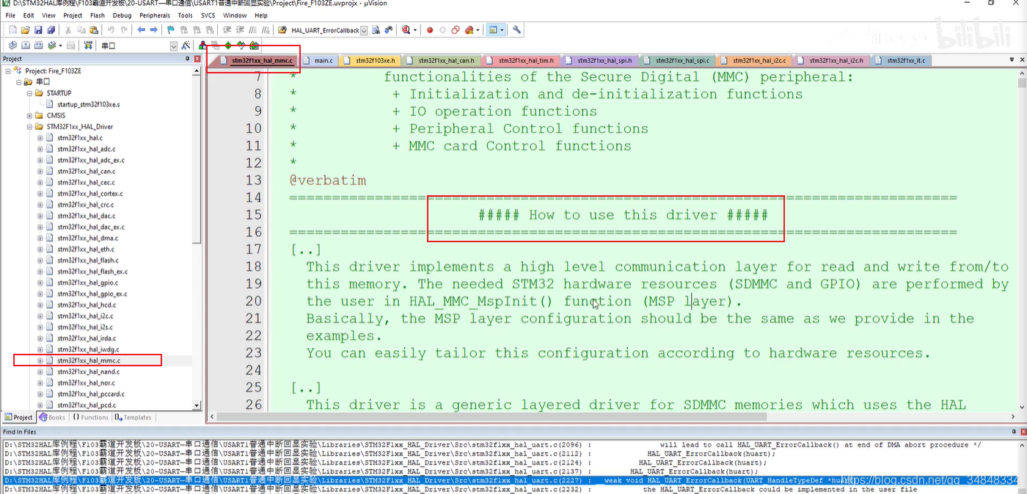Open the Functions tab in project pane
1027x494 pixels.
point(91,417)
